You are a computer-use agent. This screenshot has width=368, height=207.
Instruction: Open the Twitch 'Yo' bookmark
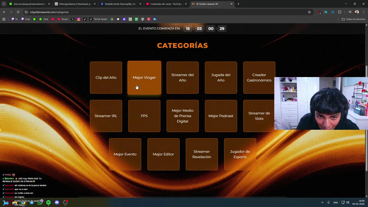pyautogui.click(x=15, y=19)
